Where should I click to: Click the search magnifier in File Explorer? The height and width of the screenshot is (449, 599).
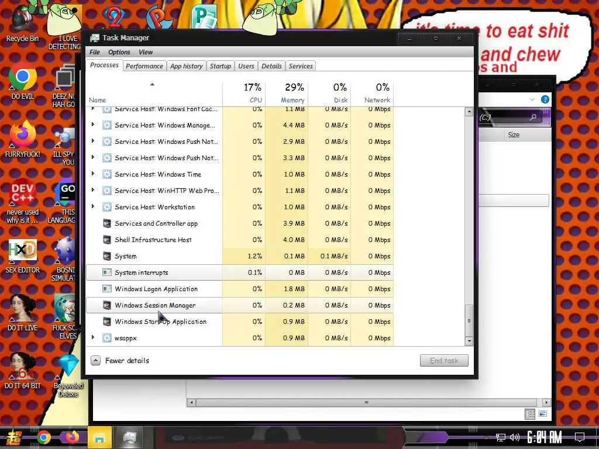coord(533,117)
